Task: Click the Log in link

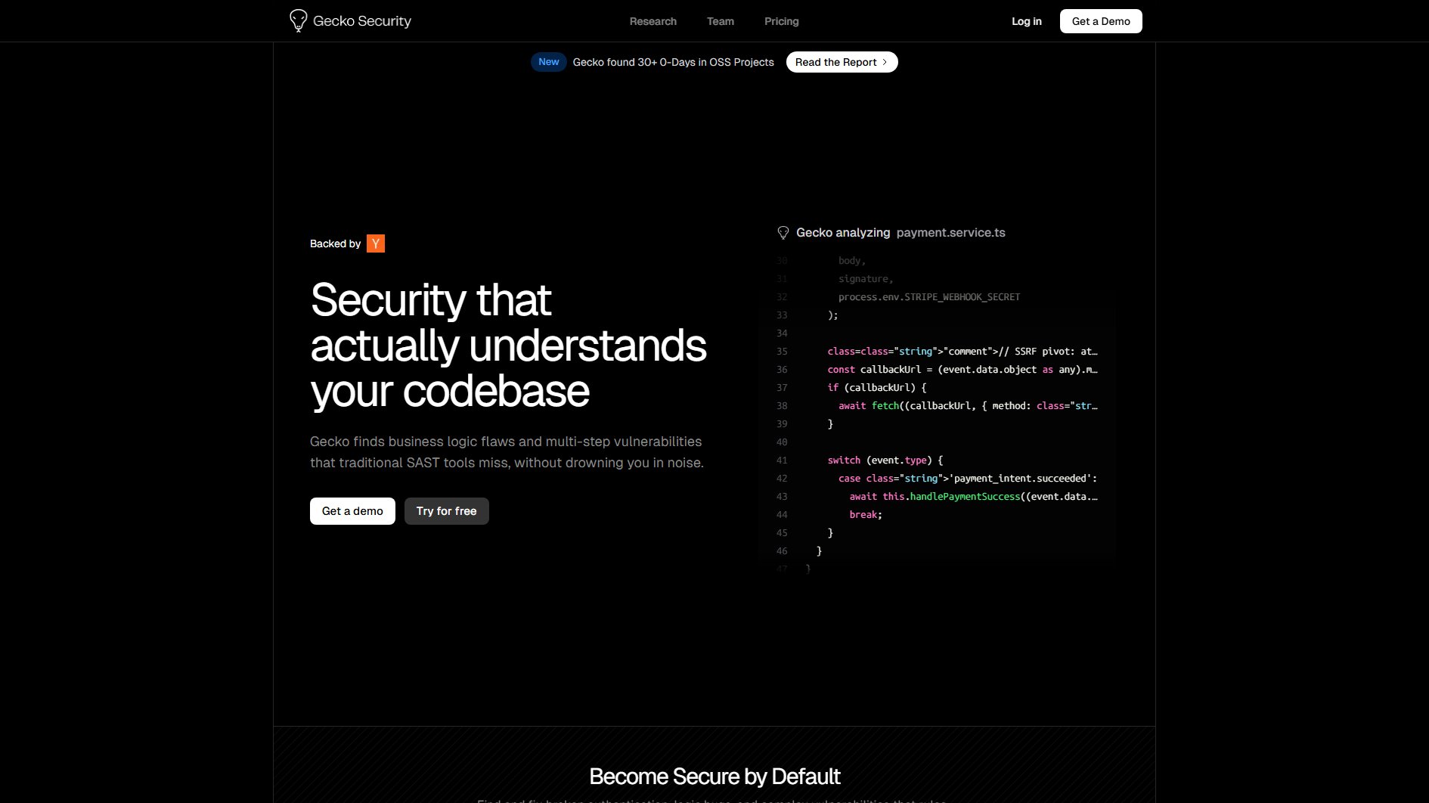Action: [1027, 21]
